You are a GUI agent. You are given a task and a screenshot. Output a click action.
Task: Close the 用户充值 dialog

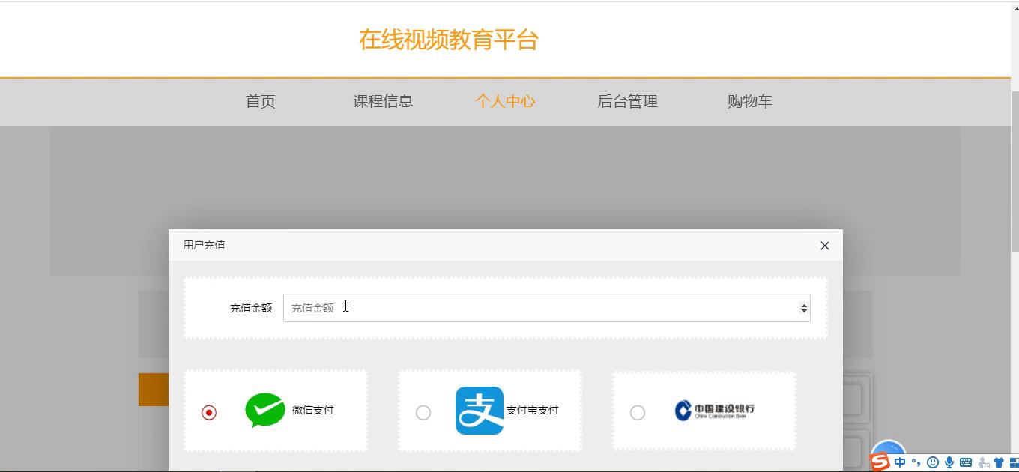click(825, 246)
